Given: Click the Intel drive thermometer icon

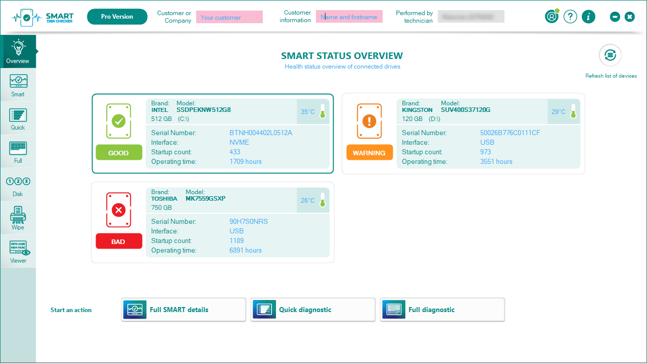Looking at the screenshot, I should [x=322, y=111].
